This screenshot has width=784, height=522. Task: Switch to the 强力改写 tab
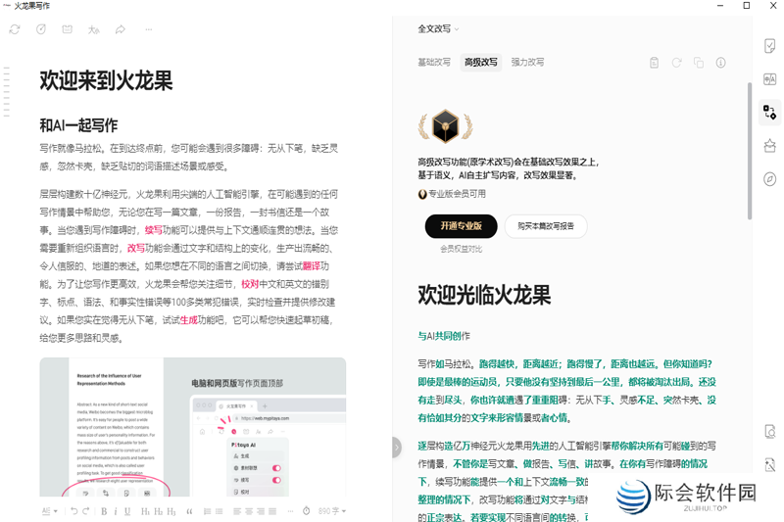point(527,62)
